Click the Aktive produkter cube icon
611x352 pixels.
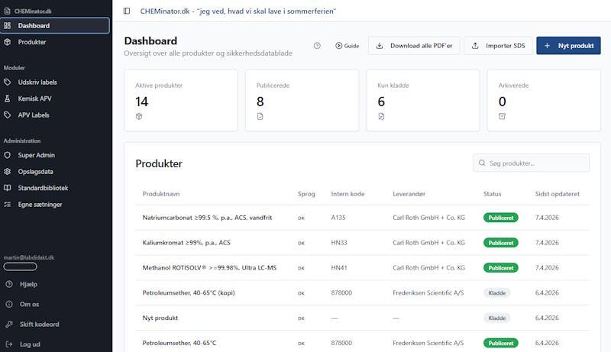point(139,116)
